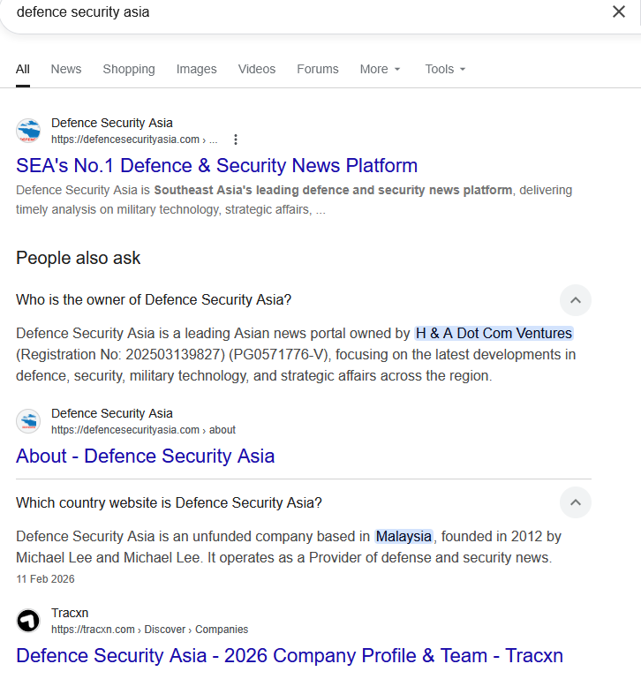Screen dimensions: 641x679
Task: Click the Tracxn logo icon
Action: click(28, 621)
